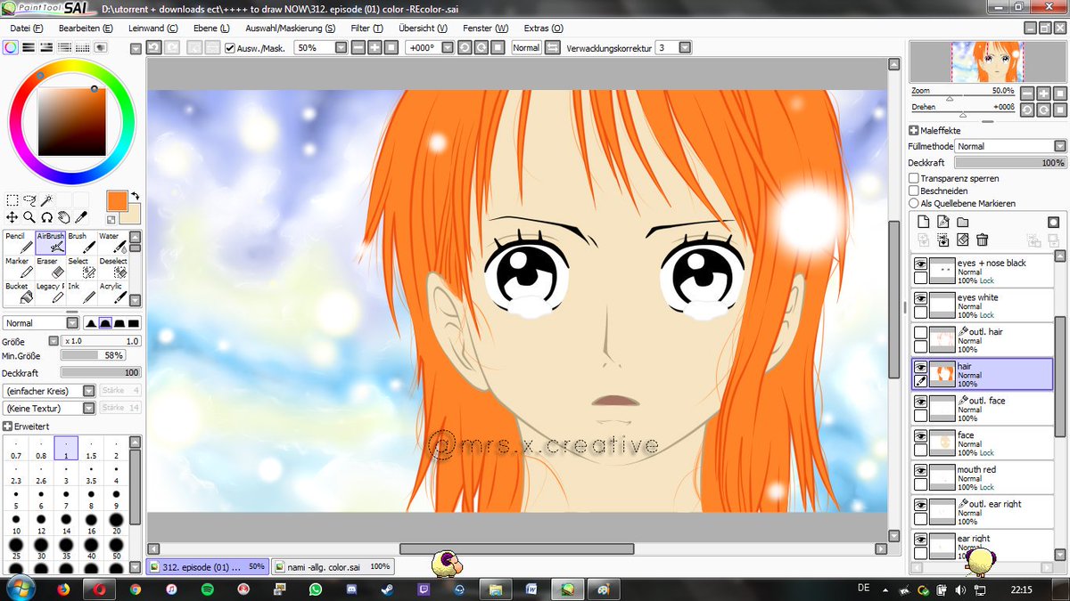Delete layer with trash can icon
Screen dimensions: 1070x601
(983, 240)
